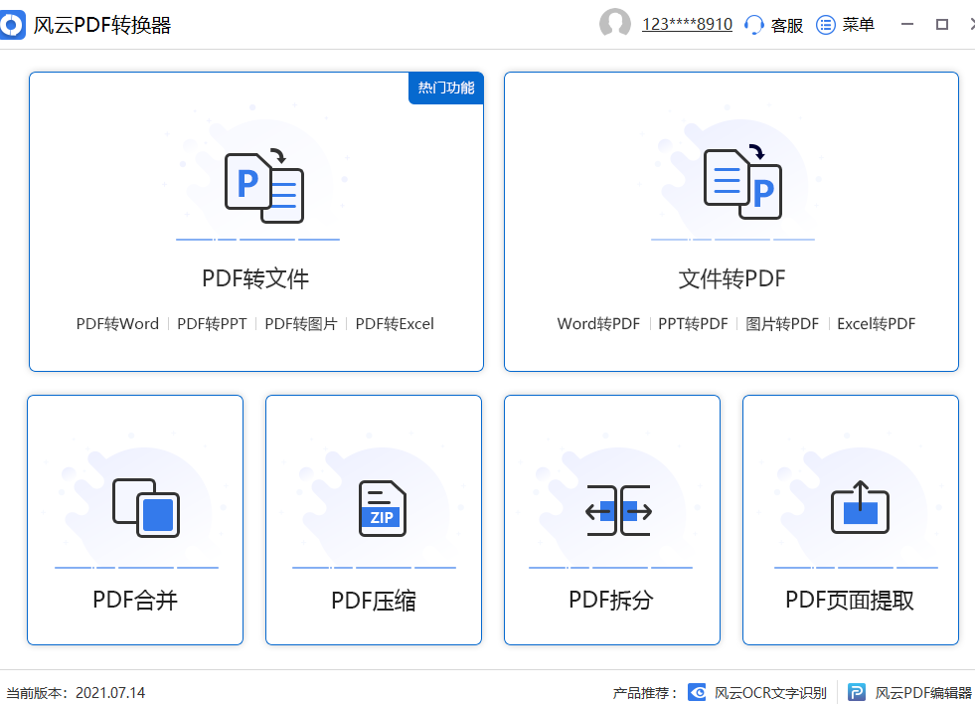This screenshot has height=704, width=975.
Task: Select PPT转PDF option
Action: coord(694,324)
